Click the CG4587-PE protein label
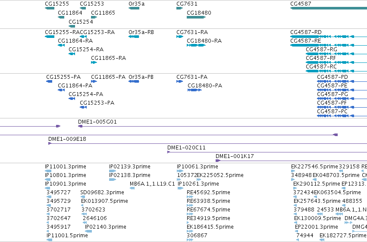367x242 pixels. pos(332,86)
